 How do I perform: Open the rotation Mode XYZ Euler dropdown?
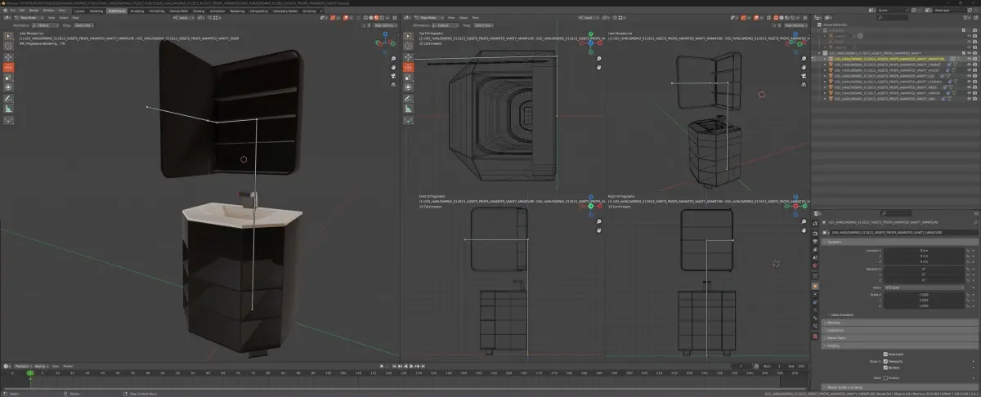click(924, 288)
